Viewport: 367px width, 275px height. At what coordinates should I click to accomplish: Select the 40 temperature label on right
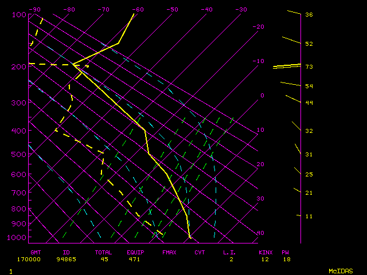click(x=260, y=233)
